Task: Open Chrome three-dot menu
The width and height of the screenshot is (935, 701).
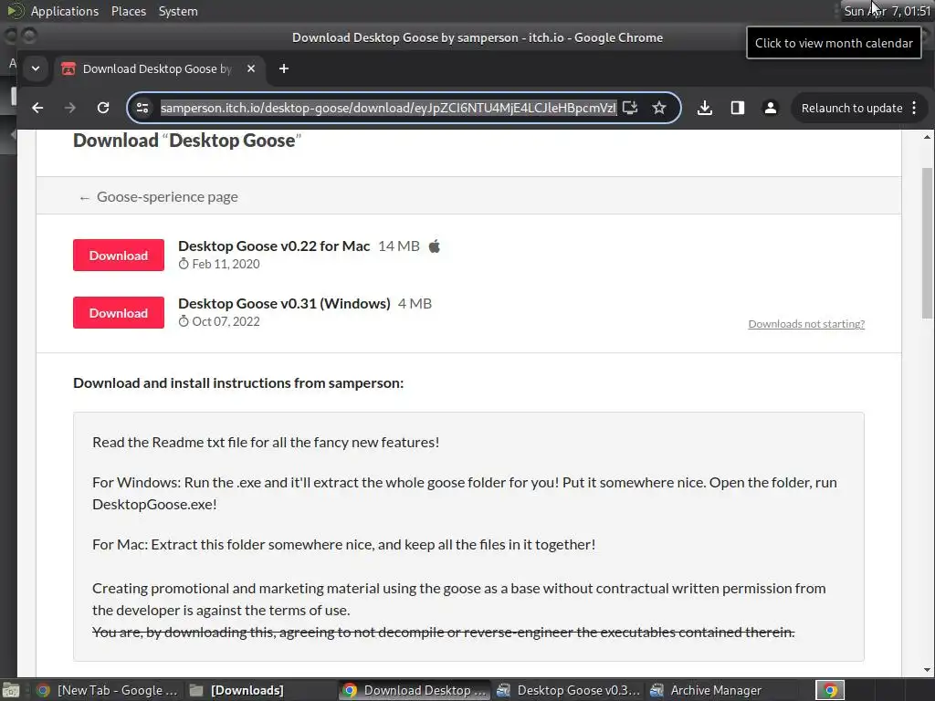Action: coord(914,108)
